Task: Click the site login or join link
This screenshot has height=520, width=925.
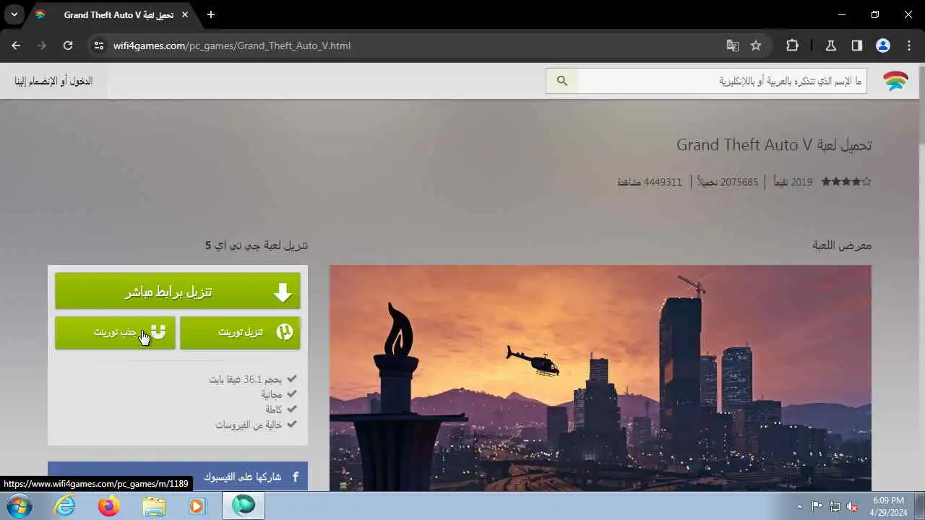Action: pyautogui.click(x=53, y=81)
